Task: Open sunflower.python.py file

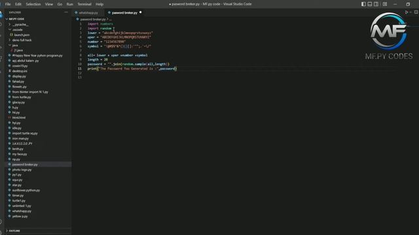Action: point(26,190)
